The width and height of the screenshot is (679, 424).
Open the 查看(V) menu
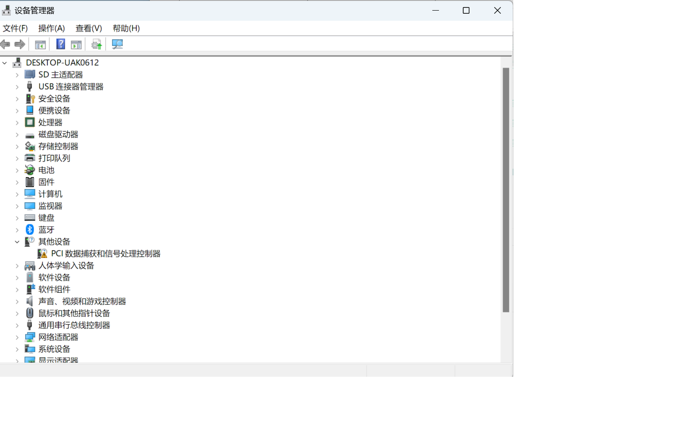(x=88, y=28)
